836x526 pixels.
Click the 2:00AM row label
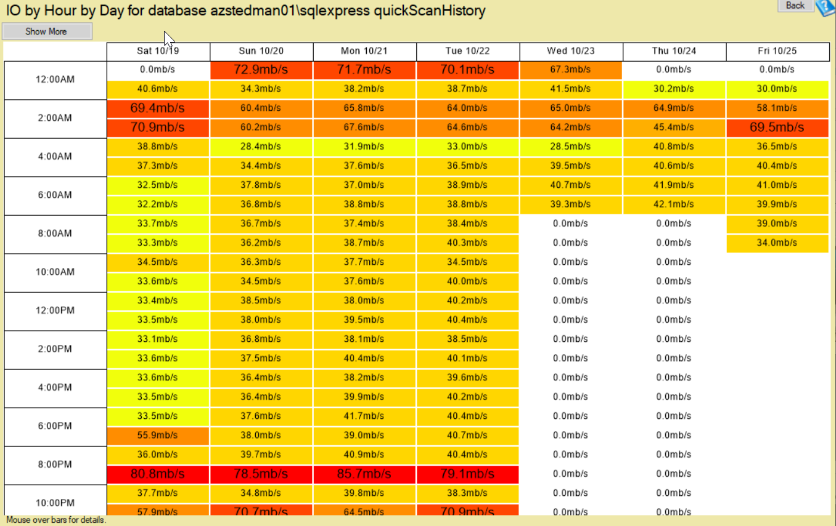(55, 118)
